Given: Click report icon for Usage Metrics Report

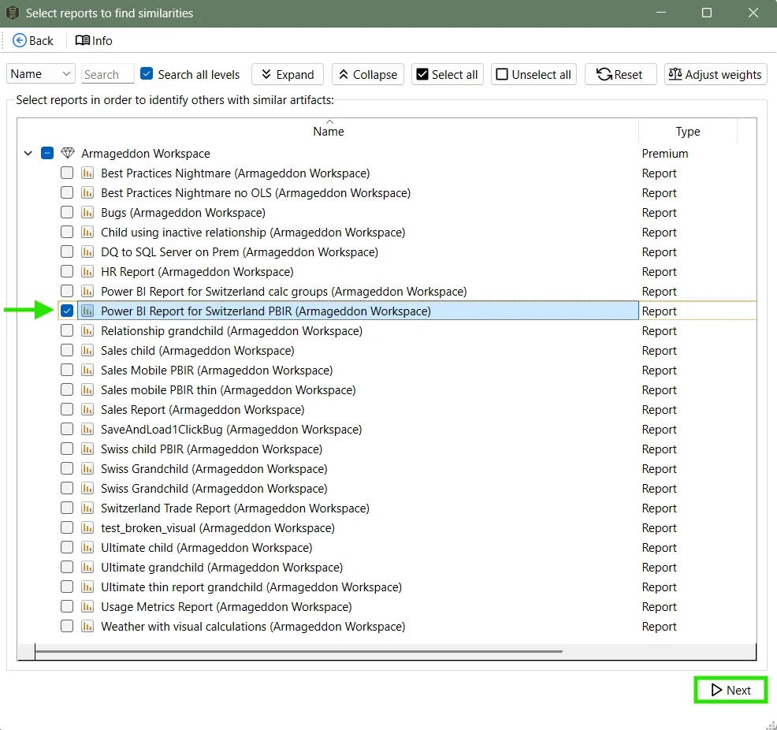Looking at the screenshot, I should click(87, 606).
